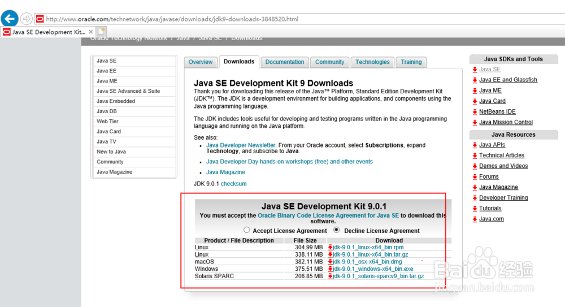This screenshot has height=307, width=565.
Task: Click red arrow icon beside Java APIs
Action: point(475,145)
